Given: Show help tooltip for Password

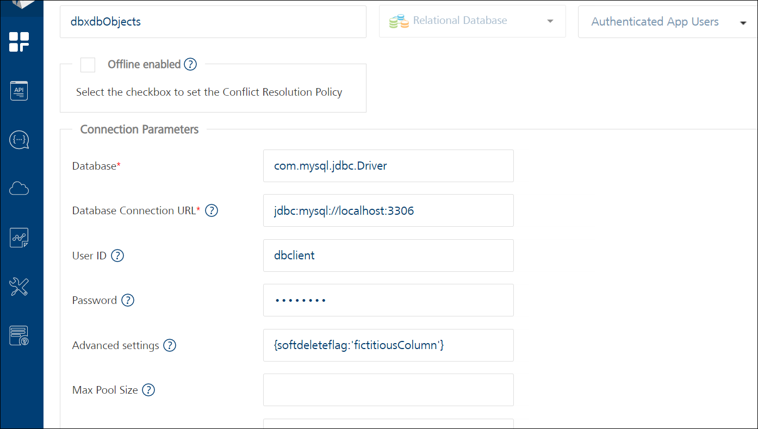Looking at the screenshot, I should click(128, 300).
